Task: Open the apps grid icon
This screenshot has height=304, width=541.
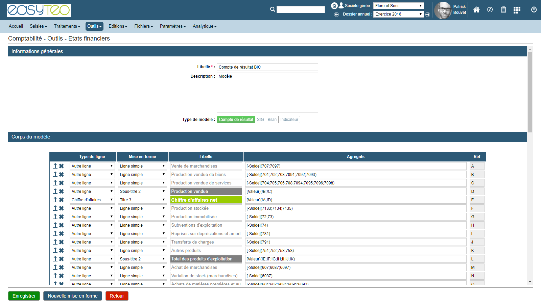Action: pyautogui.click(x=517, y=10)
